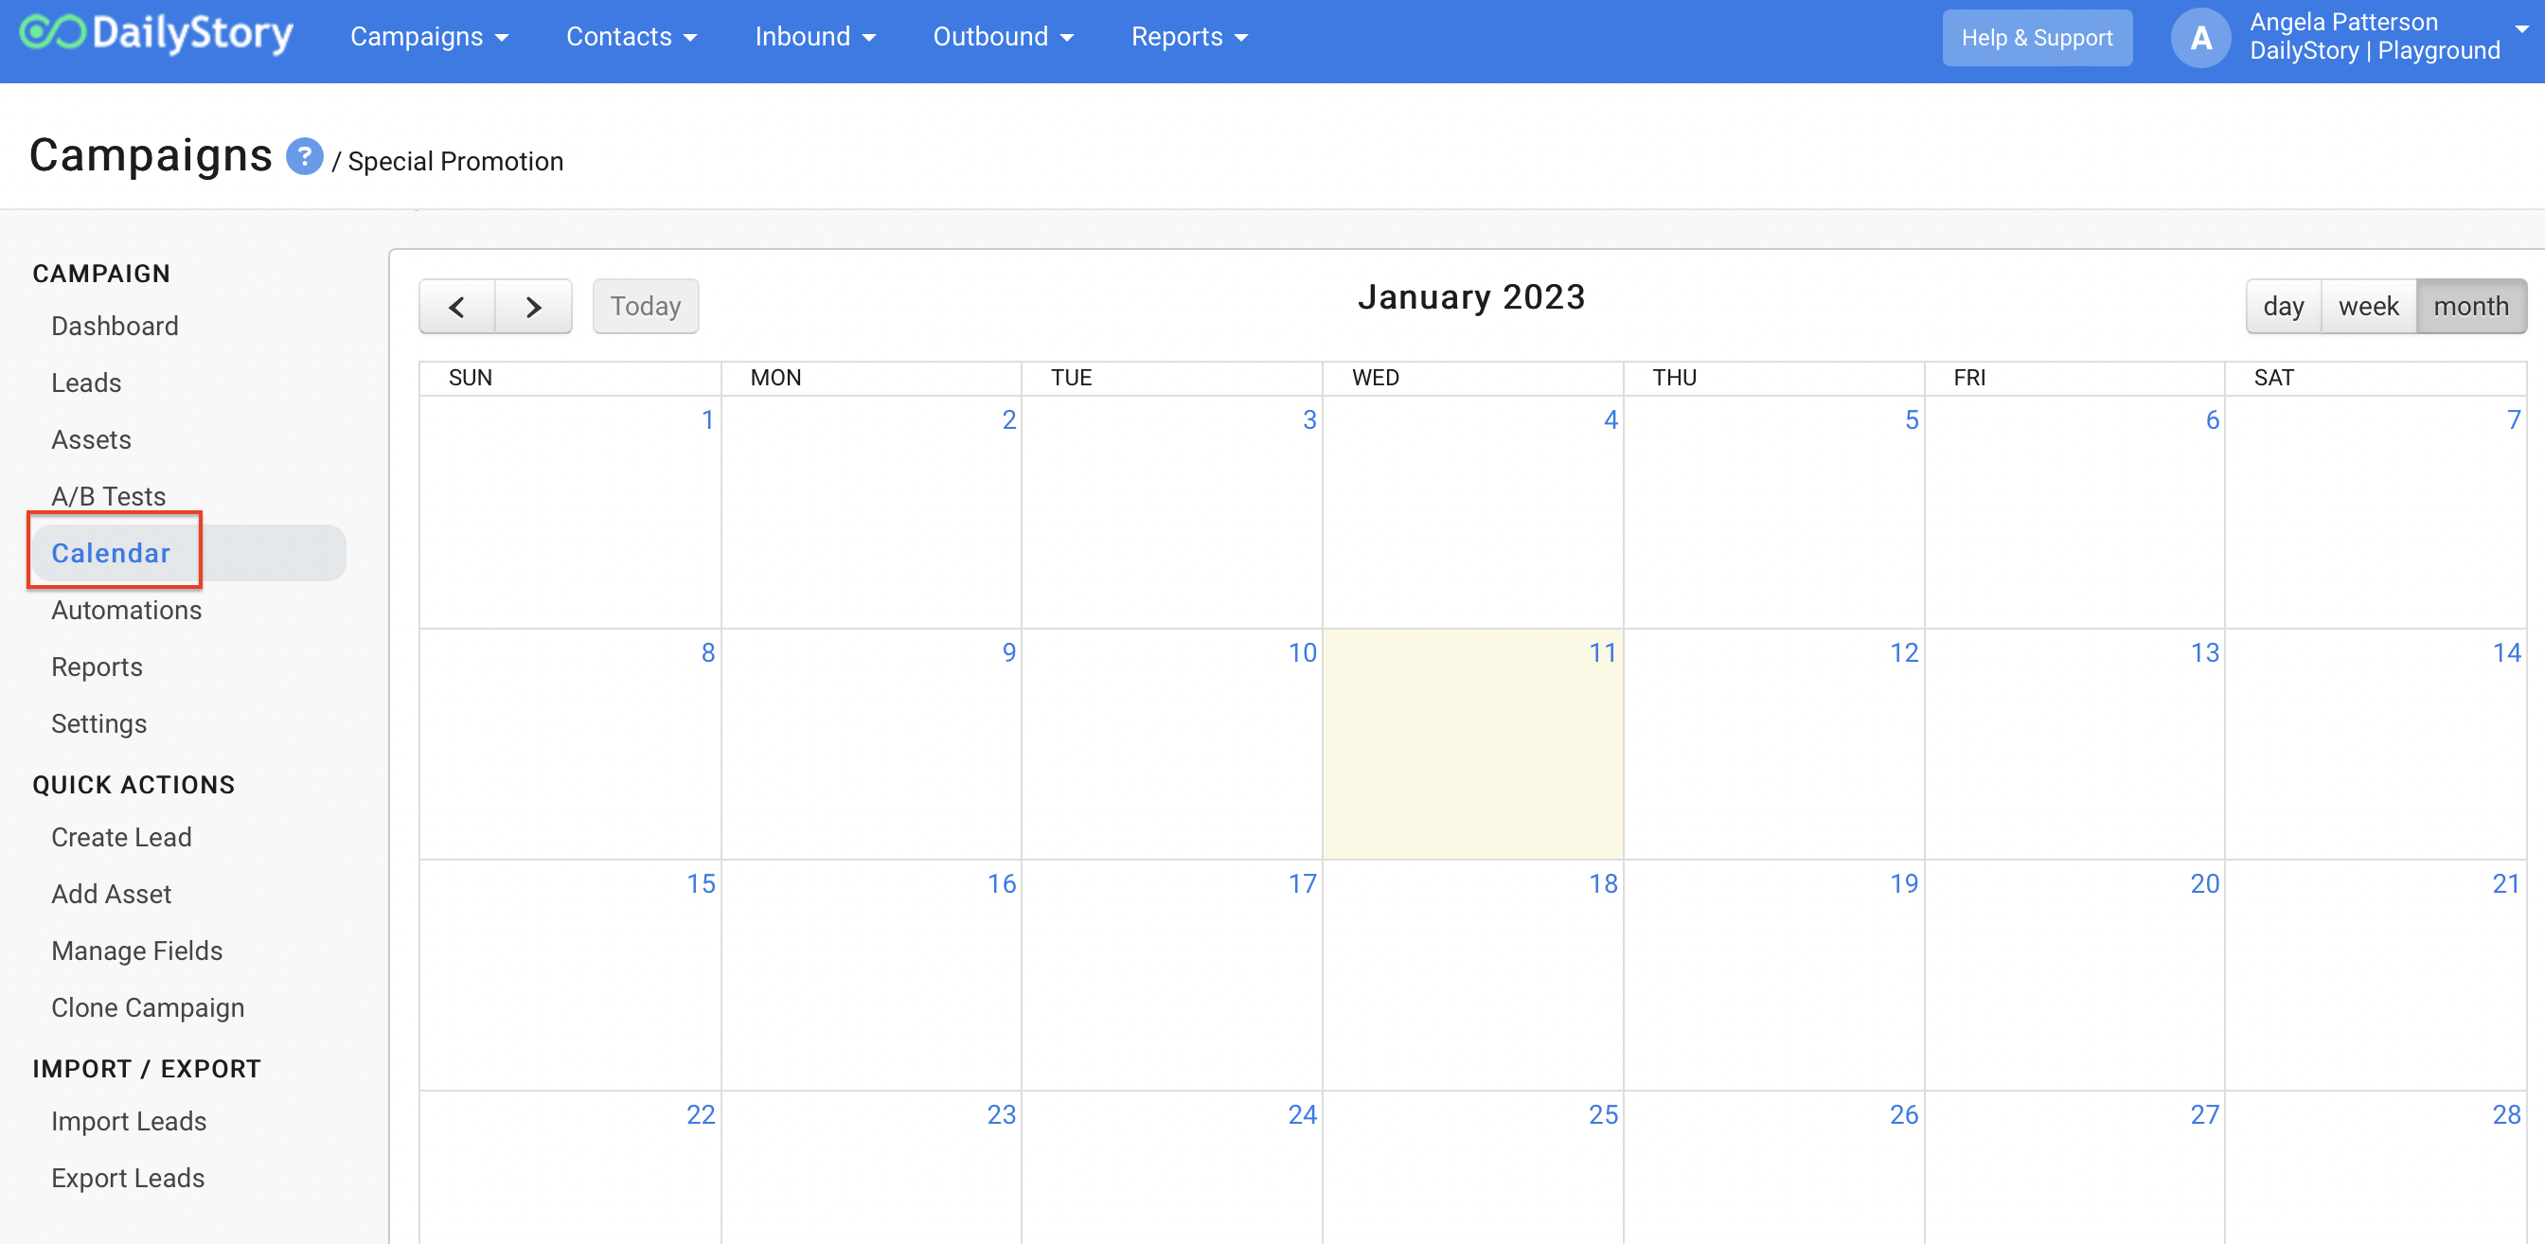Open campaign Settings
The image size is (2545, 1244).
point(98,723)
